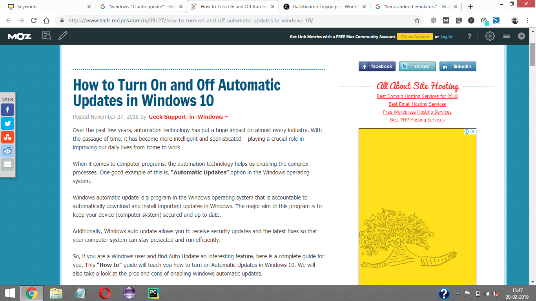Screen dimensions: 536x301
Task: Open Geek Support author link
Action: click(167, 117)
